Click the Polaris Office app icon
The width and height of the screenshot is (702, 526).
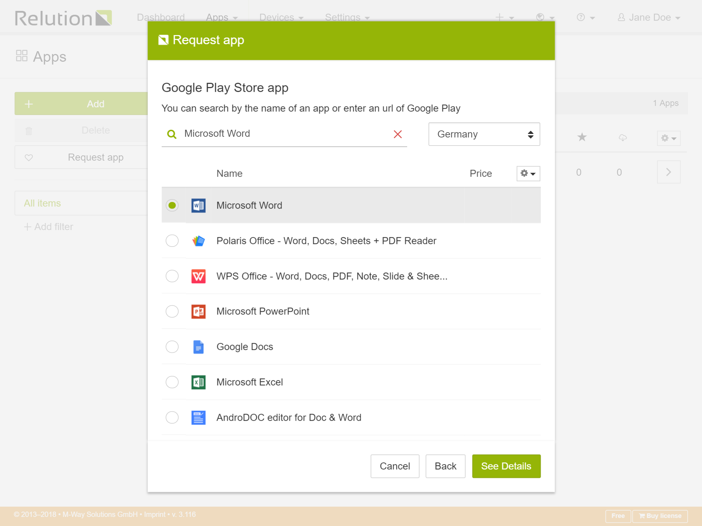click(198, 241)
